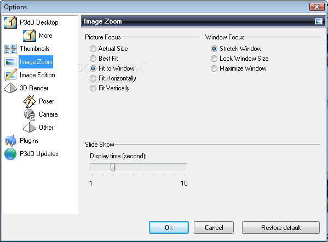Click the Thumbnails grid icon
Viewport: 328px width, 242px height.
click(x=10, y=49)
